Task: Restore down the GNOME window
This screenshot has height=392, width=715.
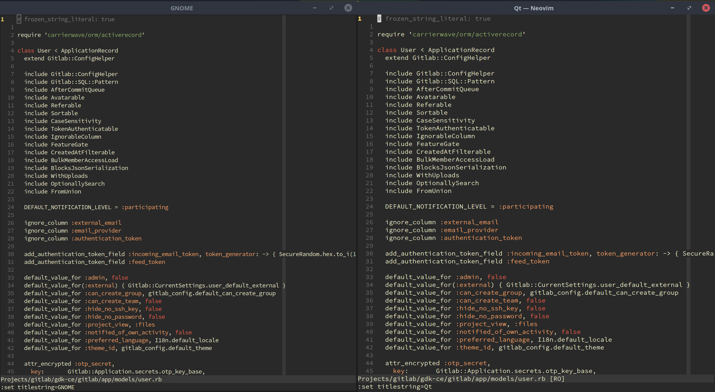Action: 331,8
